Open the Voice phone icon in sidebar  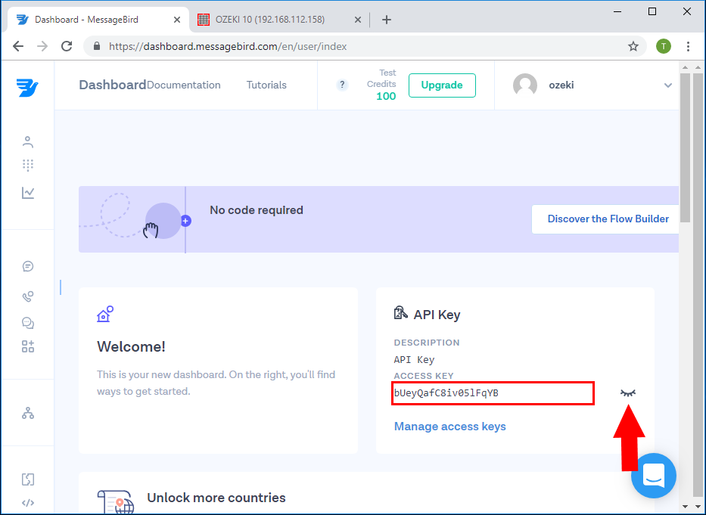coord(28,296)
